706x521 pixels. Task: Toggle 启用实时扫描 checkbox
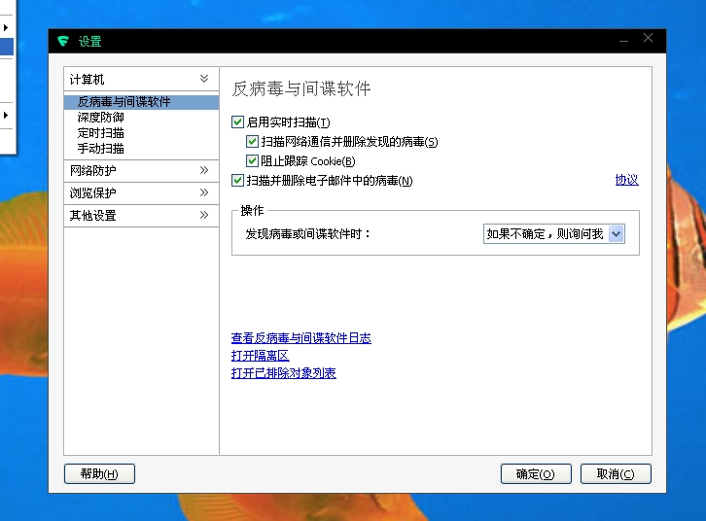click(x=237, y=122)
